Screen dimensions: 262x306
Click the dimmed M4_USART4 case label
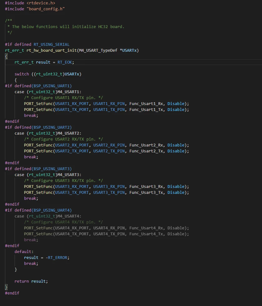click(68, 216)
